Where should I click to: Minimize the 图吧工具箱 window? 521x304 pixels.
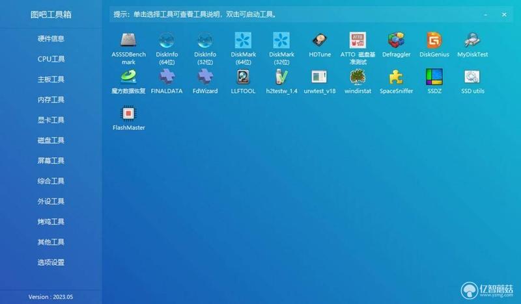(486, 14)
